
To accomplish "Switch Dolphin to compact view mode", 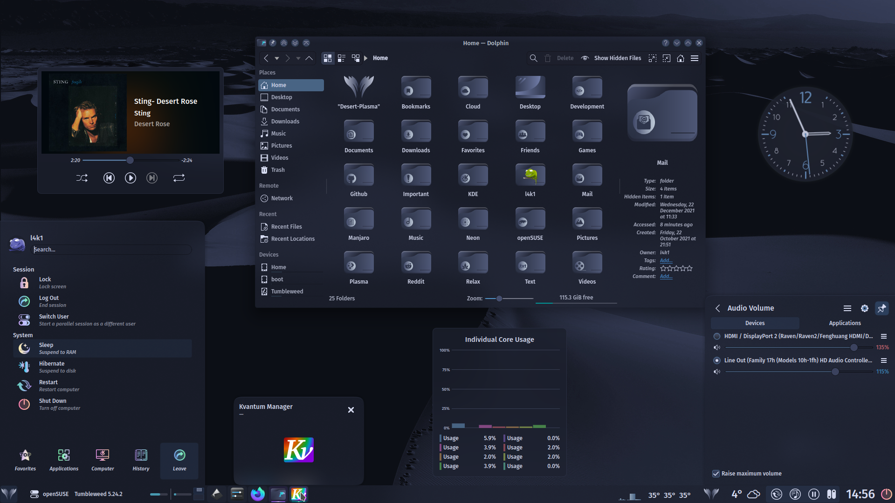I will [342, 58].
